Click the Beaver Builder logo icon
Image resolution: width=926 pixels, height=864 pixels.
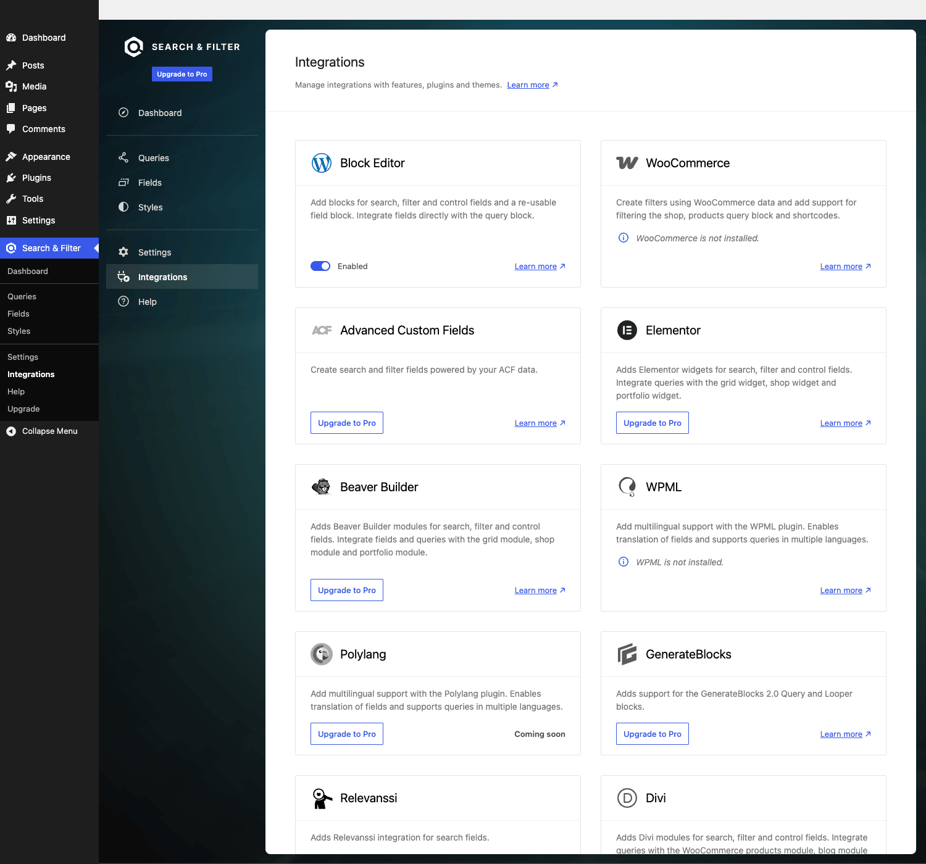pos(322,487)
